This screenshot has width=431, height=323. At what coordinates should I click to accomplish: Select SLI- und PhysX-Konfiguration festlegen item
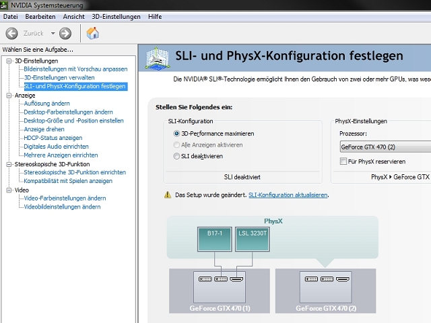click(x=75, y=86)
